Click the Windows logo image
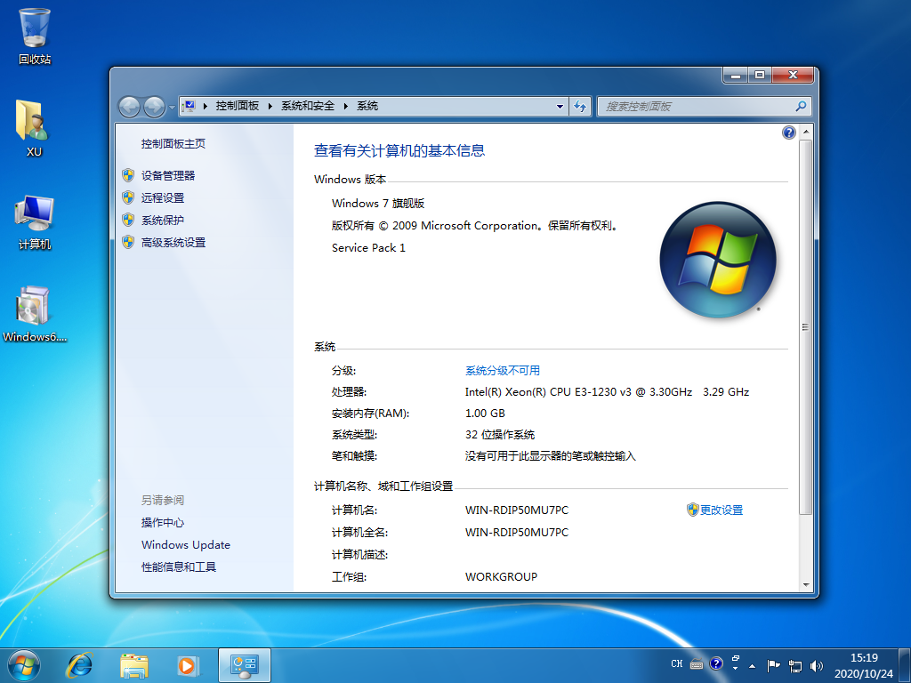This screenshot has width=911, height=683. pos(718,260)
